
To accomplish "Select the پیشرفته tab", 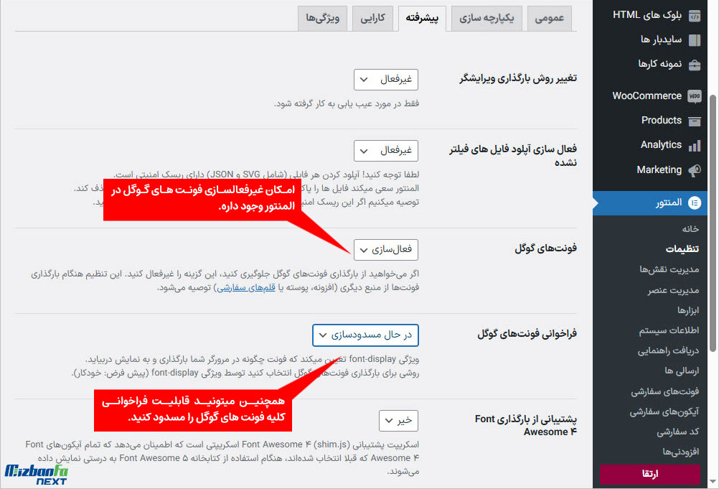I will [x=422, y=19].
